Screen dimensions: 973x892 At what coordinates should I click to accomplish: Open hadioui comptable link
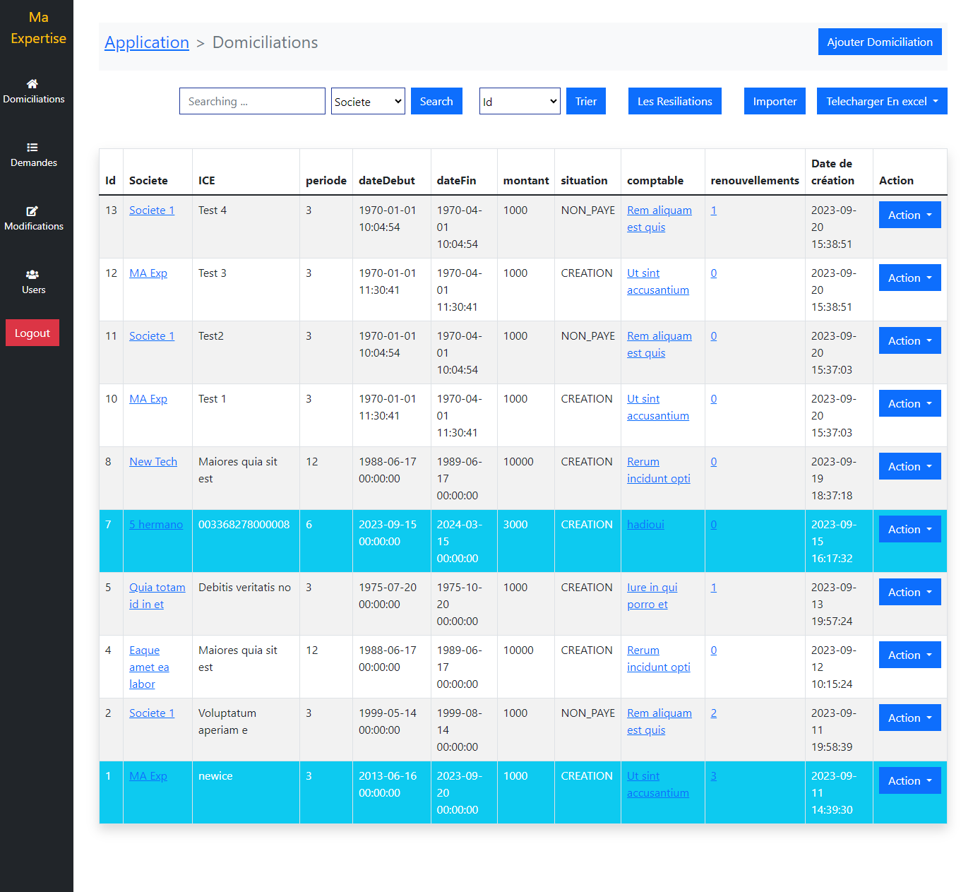[645, 525]
